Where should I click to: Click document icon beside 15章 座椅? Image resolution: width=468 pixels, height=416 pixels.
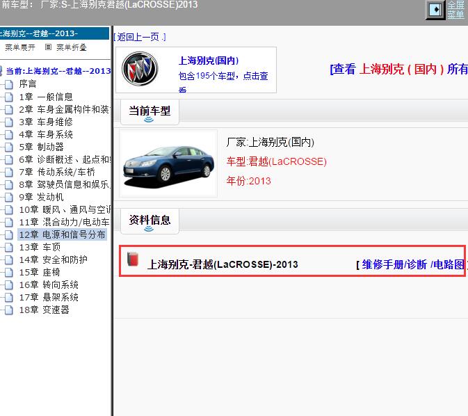(9, 273)
